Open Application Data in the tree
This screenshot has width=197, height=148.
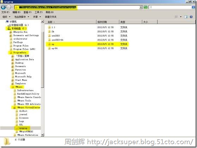[24, 59]
